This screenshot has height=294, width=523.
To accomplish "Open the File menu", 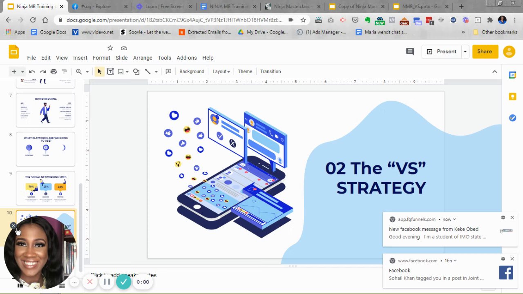I will 31,58.
